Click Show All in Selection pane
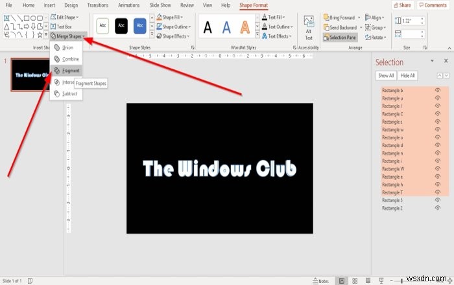 click(x=386, y=76)
